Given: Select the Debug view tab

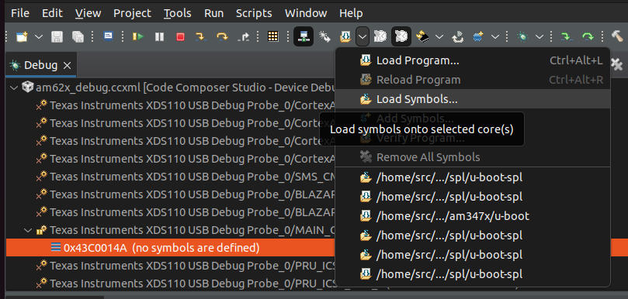Looking at the screenshot, I should coord(40,65).
